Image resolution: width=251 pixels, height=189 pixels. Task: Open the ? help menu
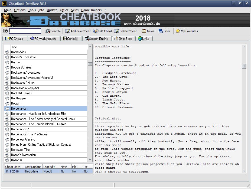click(105, 10)
